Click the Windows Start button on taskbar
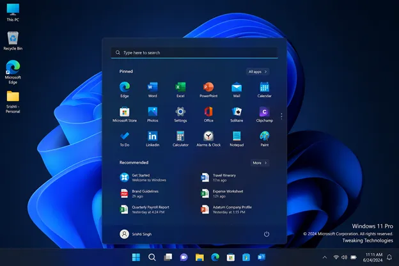Viewport: 399px width, 266px height. pyautogui.click(x=136, y=257)
